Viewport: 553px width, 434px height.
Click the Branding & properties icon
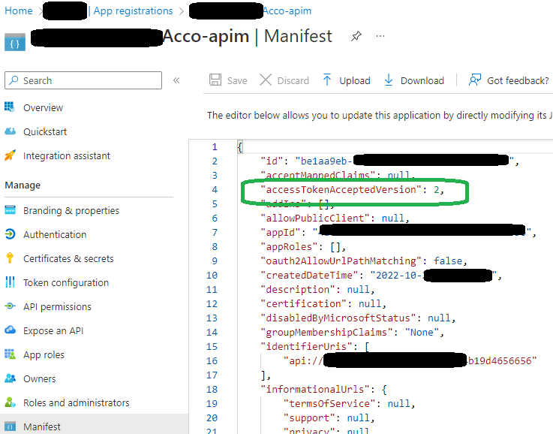(x=10, y=210)
